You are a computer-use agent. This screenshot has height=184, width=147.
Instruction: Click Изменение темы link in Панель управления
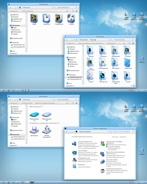[x=111, y=154]
